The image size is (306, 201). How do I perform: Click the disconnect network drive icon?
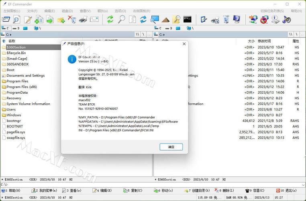pos(264,20)
